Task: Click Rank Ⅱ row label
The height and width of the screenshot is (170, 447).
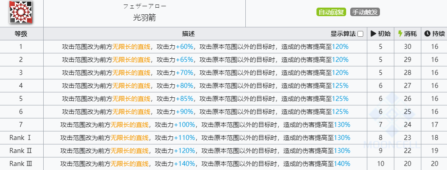Action: pos(21,151)
